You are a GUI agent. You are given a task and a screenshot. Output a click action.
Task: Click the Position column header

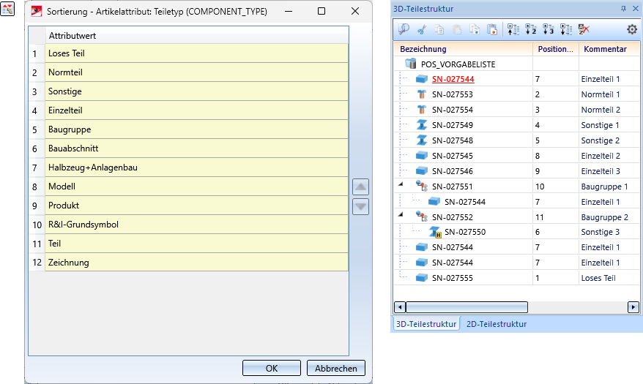click(x=556, y=49)
